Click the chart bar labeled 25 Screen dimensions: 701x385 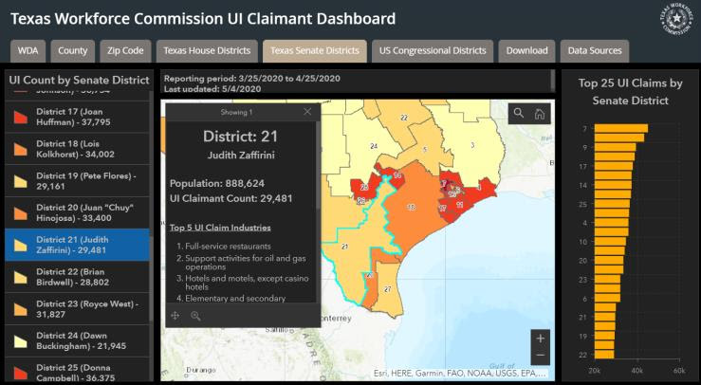[612, 204]
